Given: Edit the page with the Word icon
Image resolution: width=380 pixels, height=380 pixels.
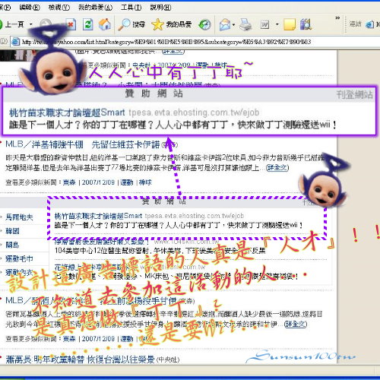Looking at the screenshot, I should [264, 24].
